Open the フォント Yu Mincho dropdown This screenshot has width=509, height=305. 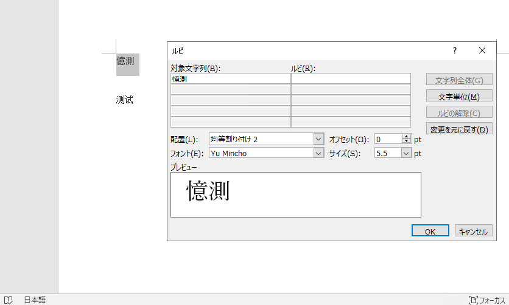click(x=319, y=153)
